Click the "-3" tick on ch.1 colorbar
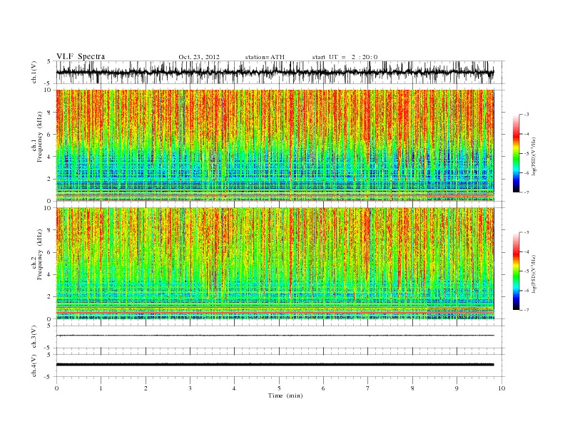 [x=526, y=115]
